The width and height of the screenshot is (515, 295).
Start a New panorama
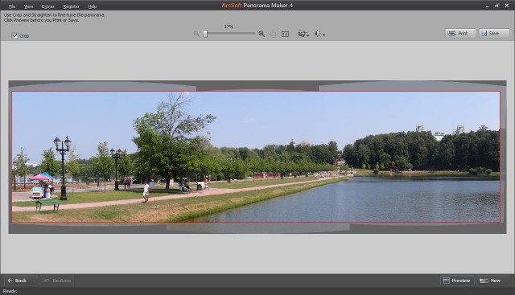point(493,281)
